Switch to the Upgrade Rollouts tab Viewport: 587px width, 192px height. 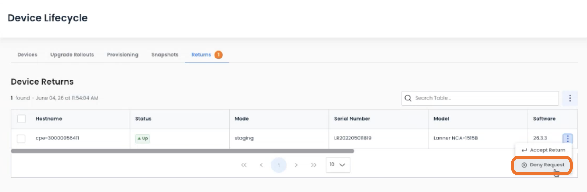(x=72, y=55)
